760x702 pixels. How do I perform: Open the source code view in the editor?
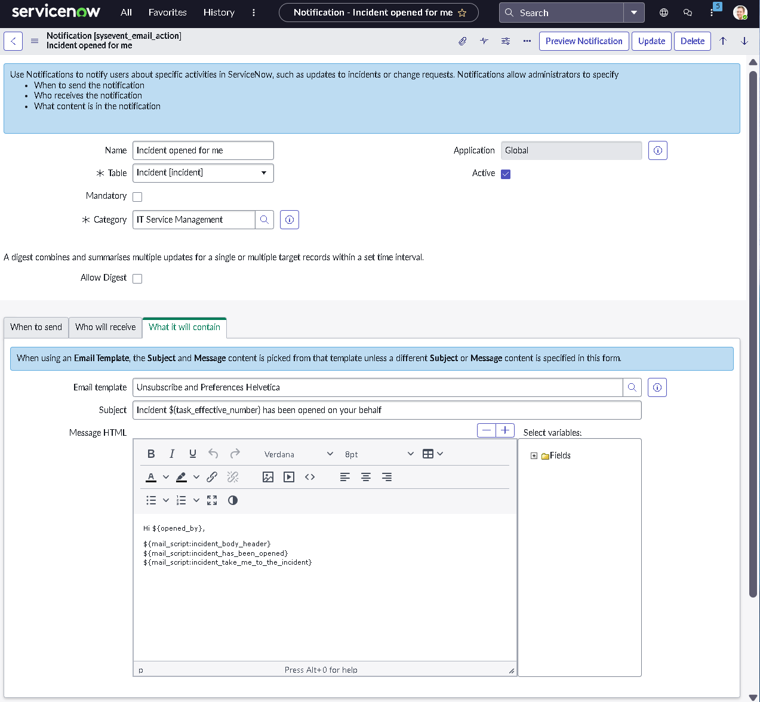pos(310,476)
